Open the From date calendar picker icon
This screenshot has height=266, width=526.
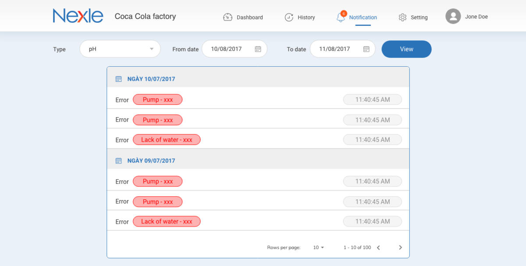click(x=258, y=49)
